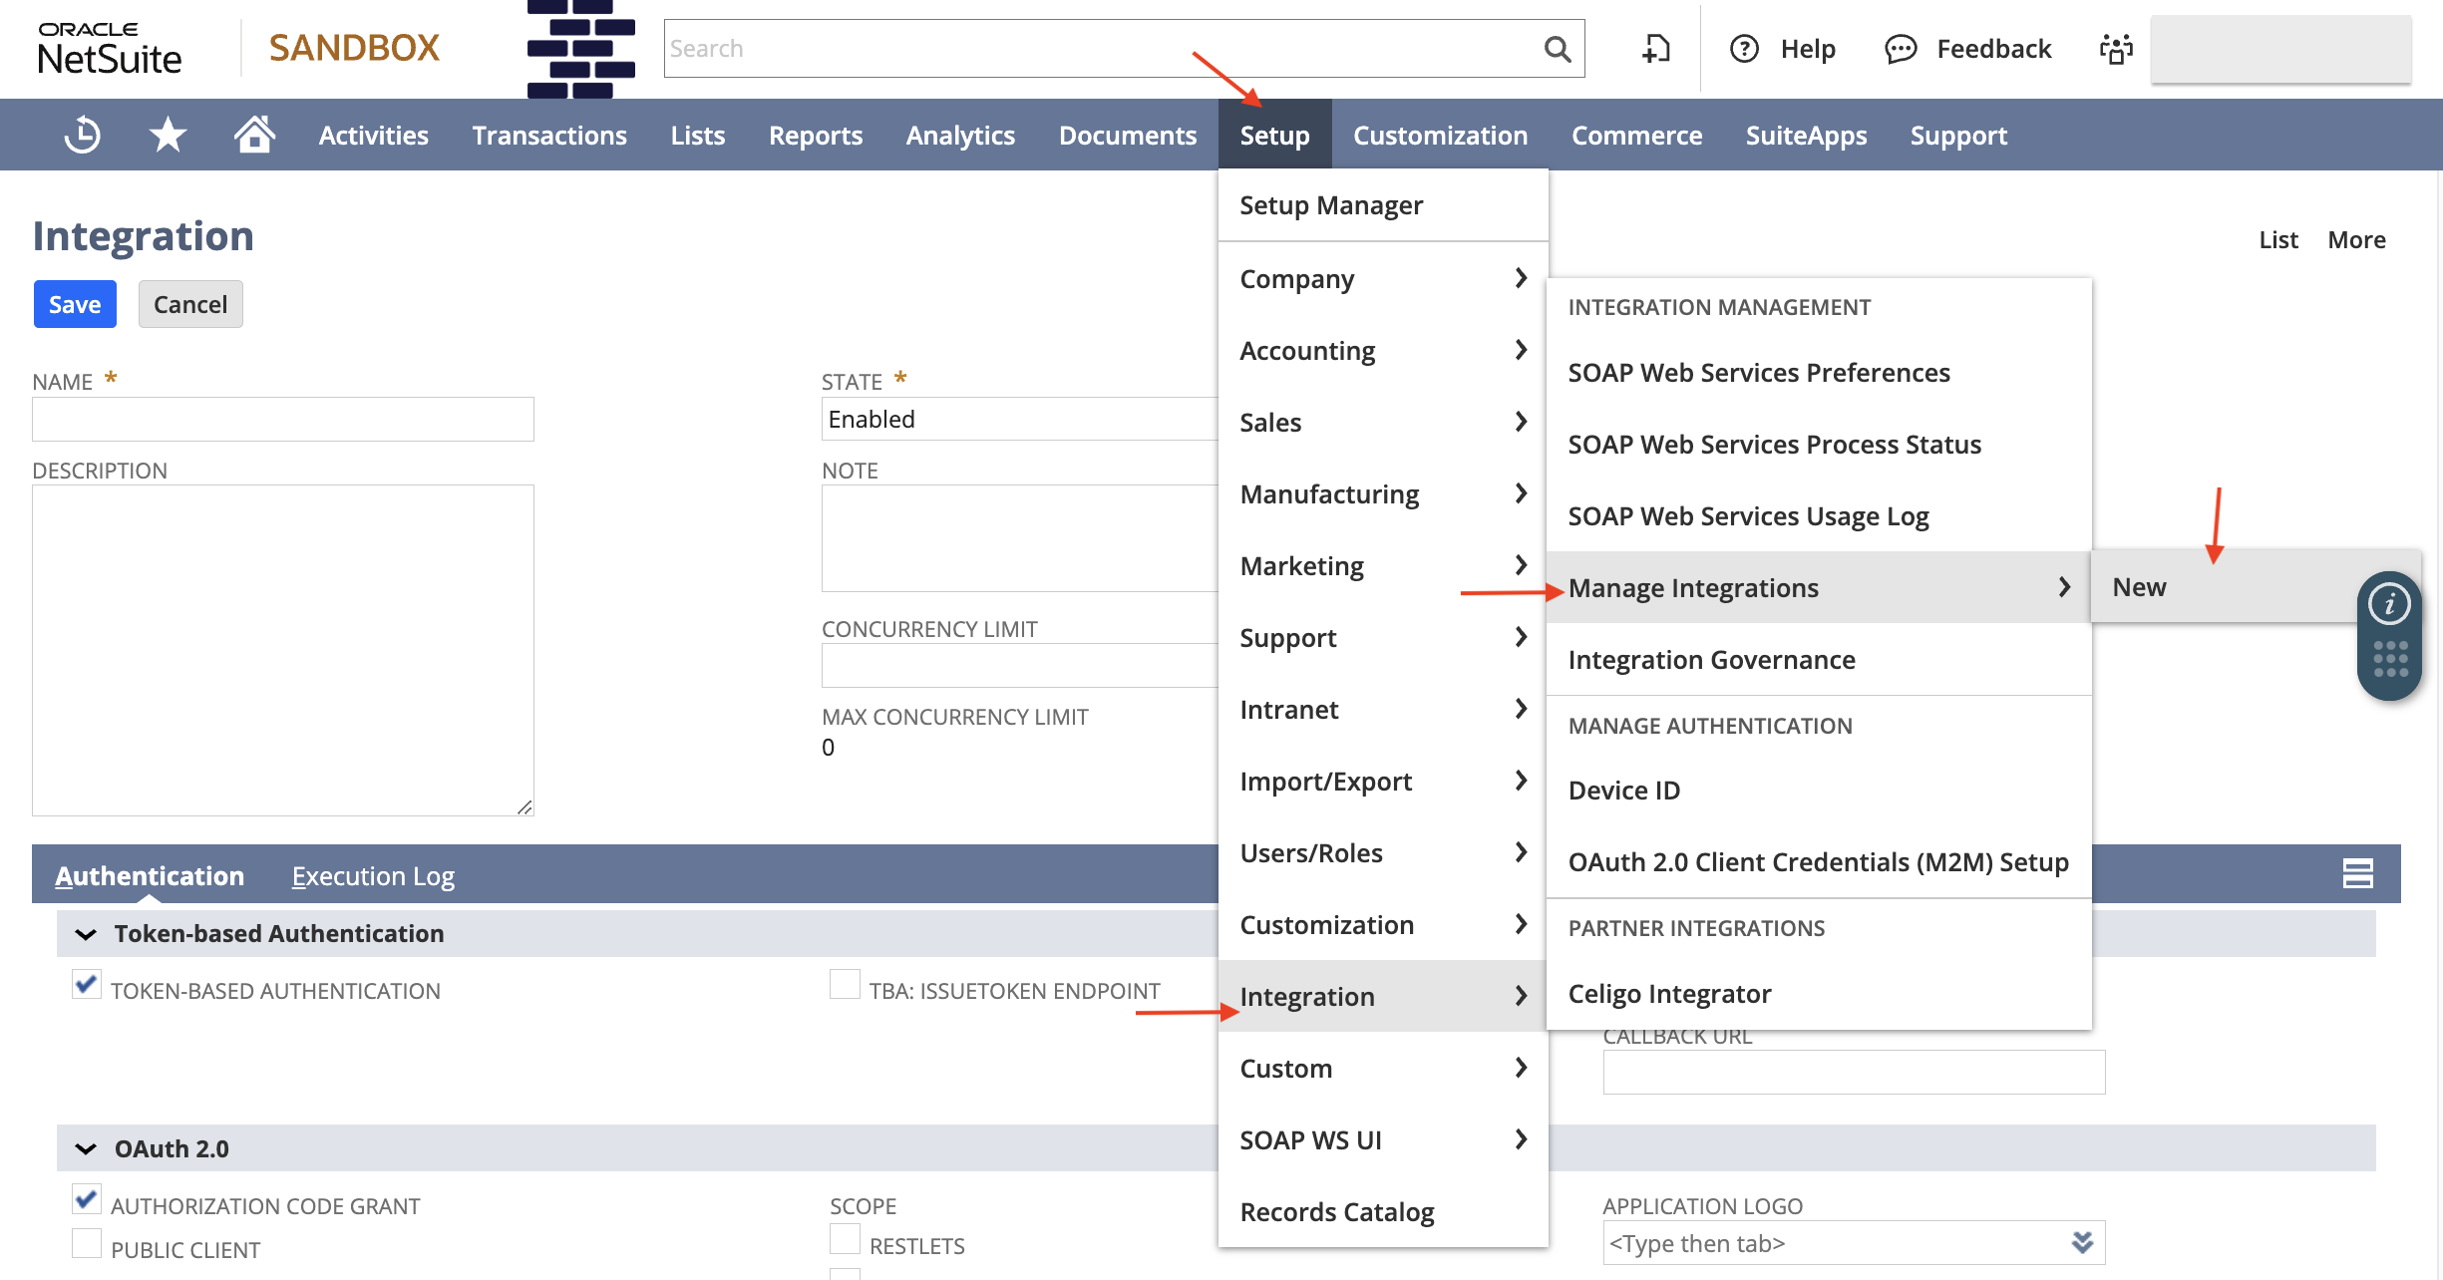2443x1280 pixels.
Task: Select Setup Manager from the menu
Action: [x=1330, y=203]
